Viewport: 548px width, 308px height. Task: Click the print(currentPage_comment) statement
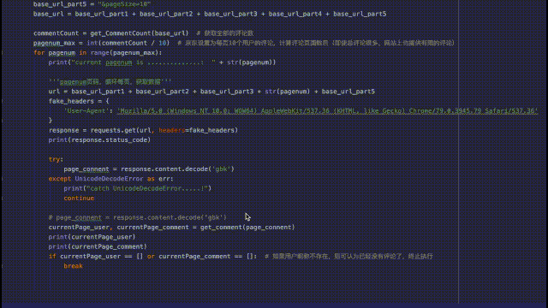pos(98,247)
